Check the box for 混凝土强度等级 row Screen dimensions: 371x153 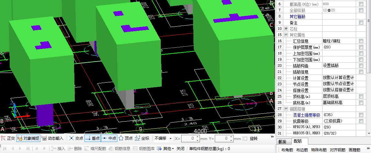click(x=361, y=115)
